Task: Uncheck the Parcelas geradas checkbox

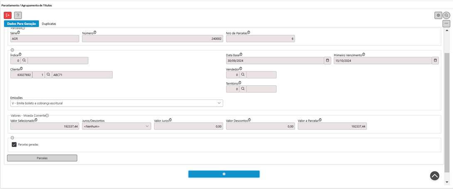Action: [14, 144]
